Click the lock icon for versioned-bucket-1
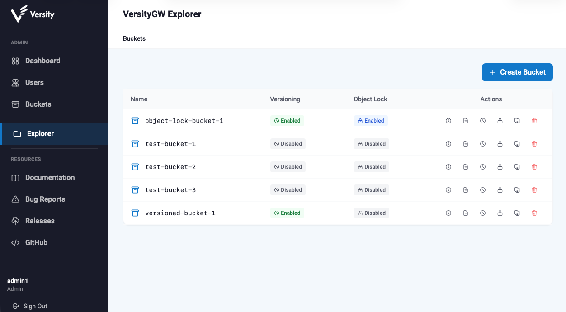Viewport: 566px width, 312px height. [x=500, y=213]
